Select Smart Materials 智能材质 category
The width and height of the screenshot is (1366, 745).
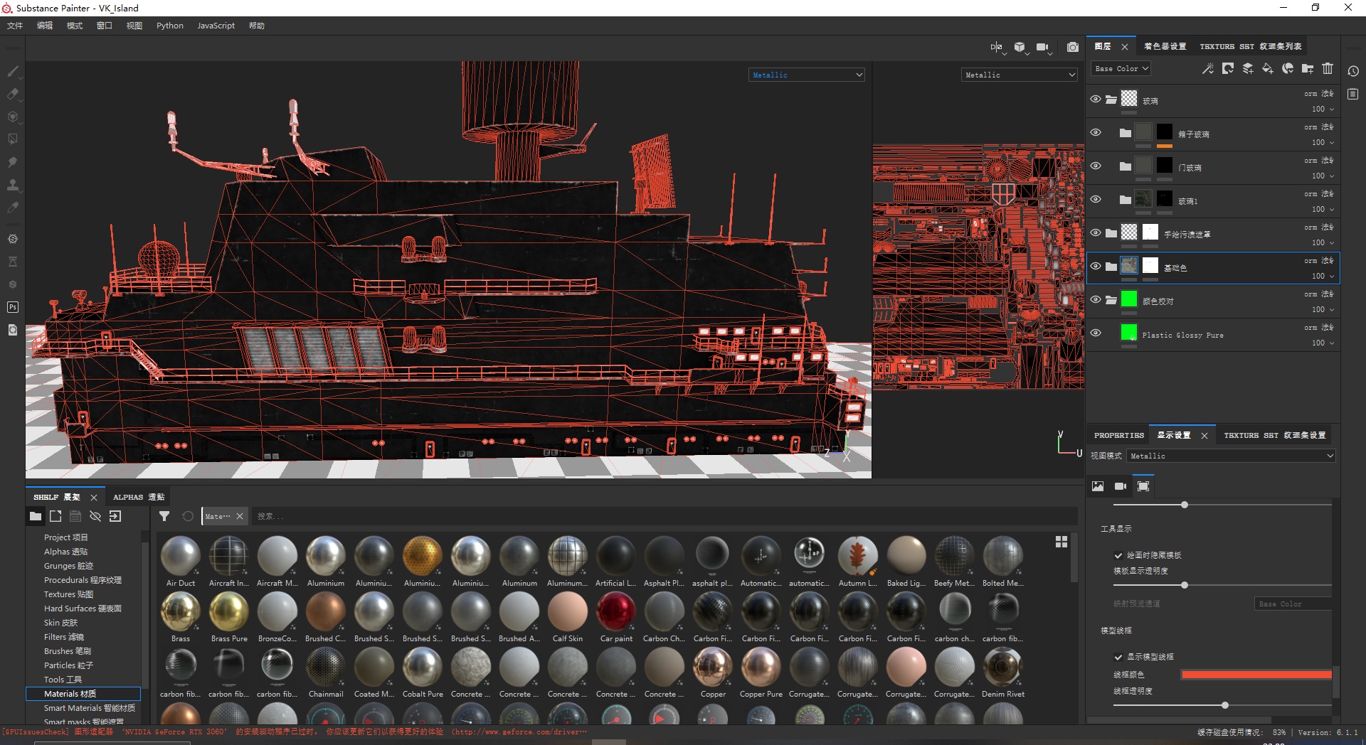pos(90,708)
